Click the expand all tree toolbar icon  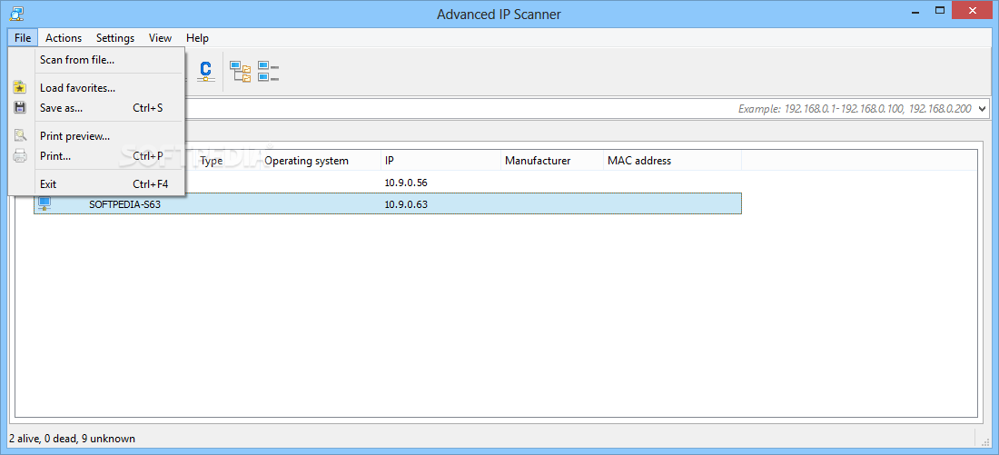[x=240, y=72]
